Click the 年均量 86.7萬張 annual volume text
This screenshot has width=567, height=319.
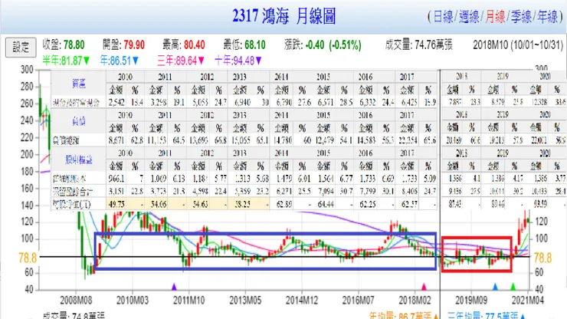(404, 315)
